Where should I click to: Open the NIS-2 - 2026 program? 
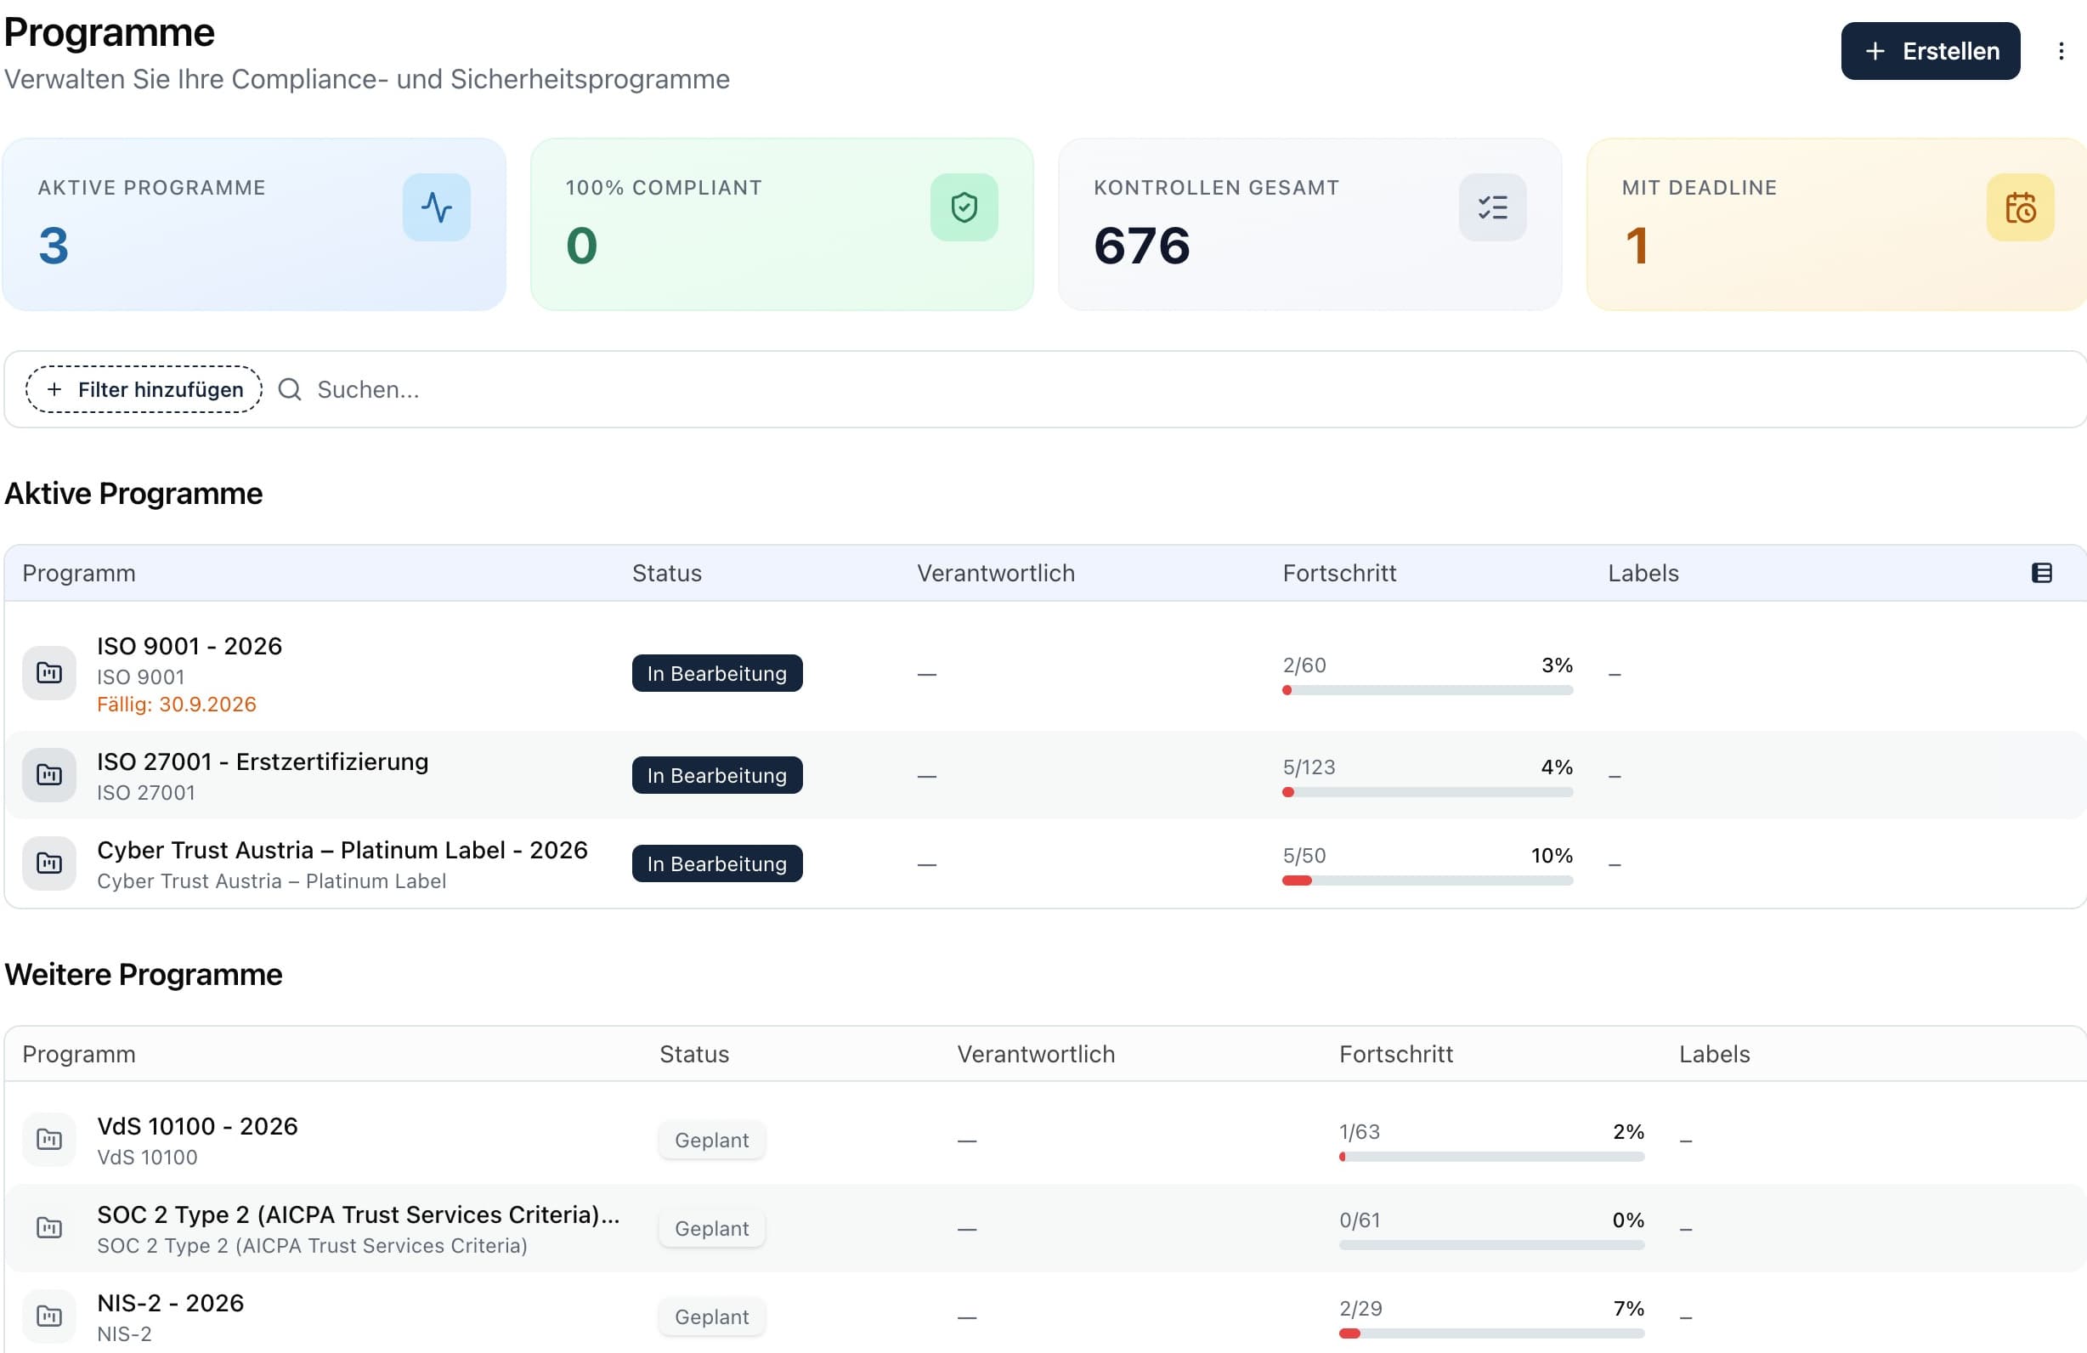170,1303
